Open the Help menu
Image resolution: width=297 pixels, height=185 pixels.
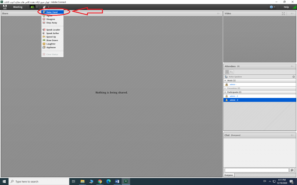tap(286, 7)
